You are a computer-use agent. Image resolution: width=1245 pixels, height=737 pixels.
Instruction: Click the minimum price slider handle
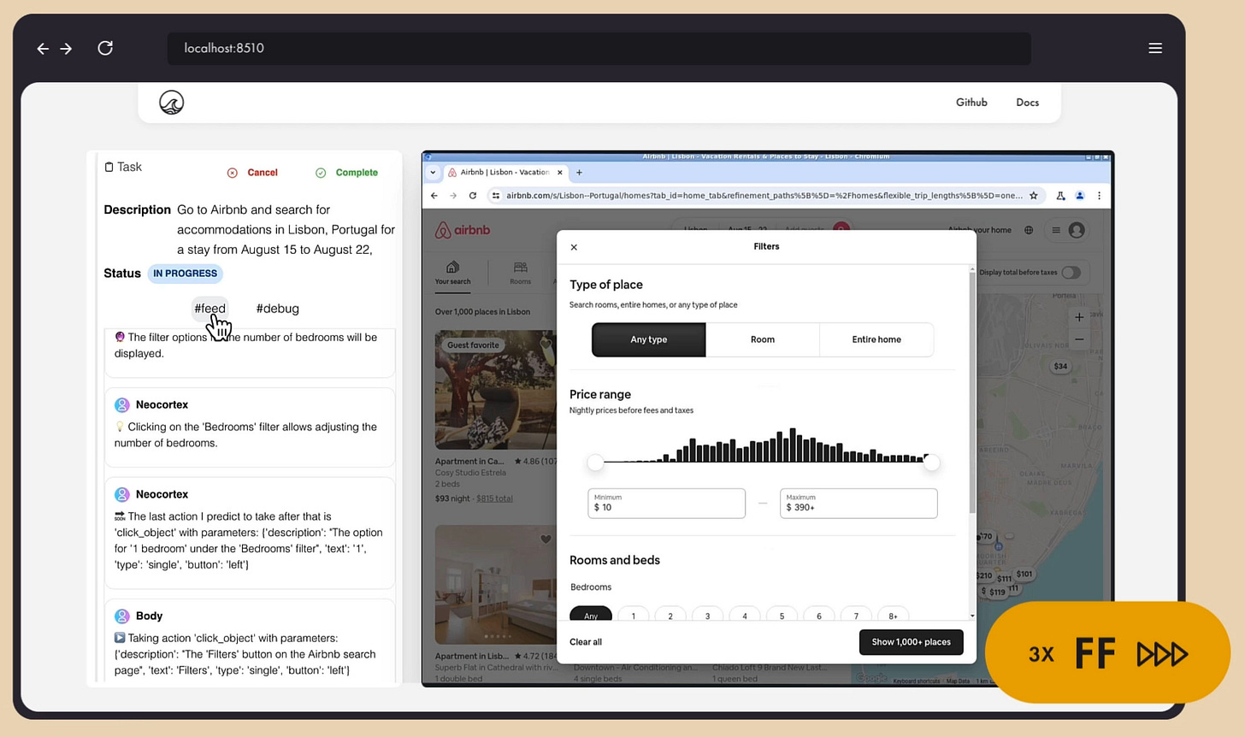click(595, 463)
